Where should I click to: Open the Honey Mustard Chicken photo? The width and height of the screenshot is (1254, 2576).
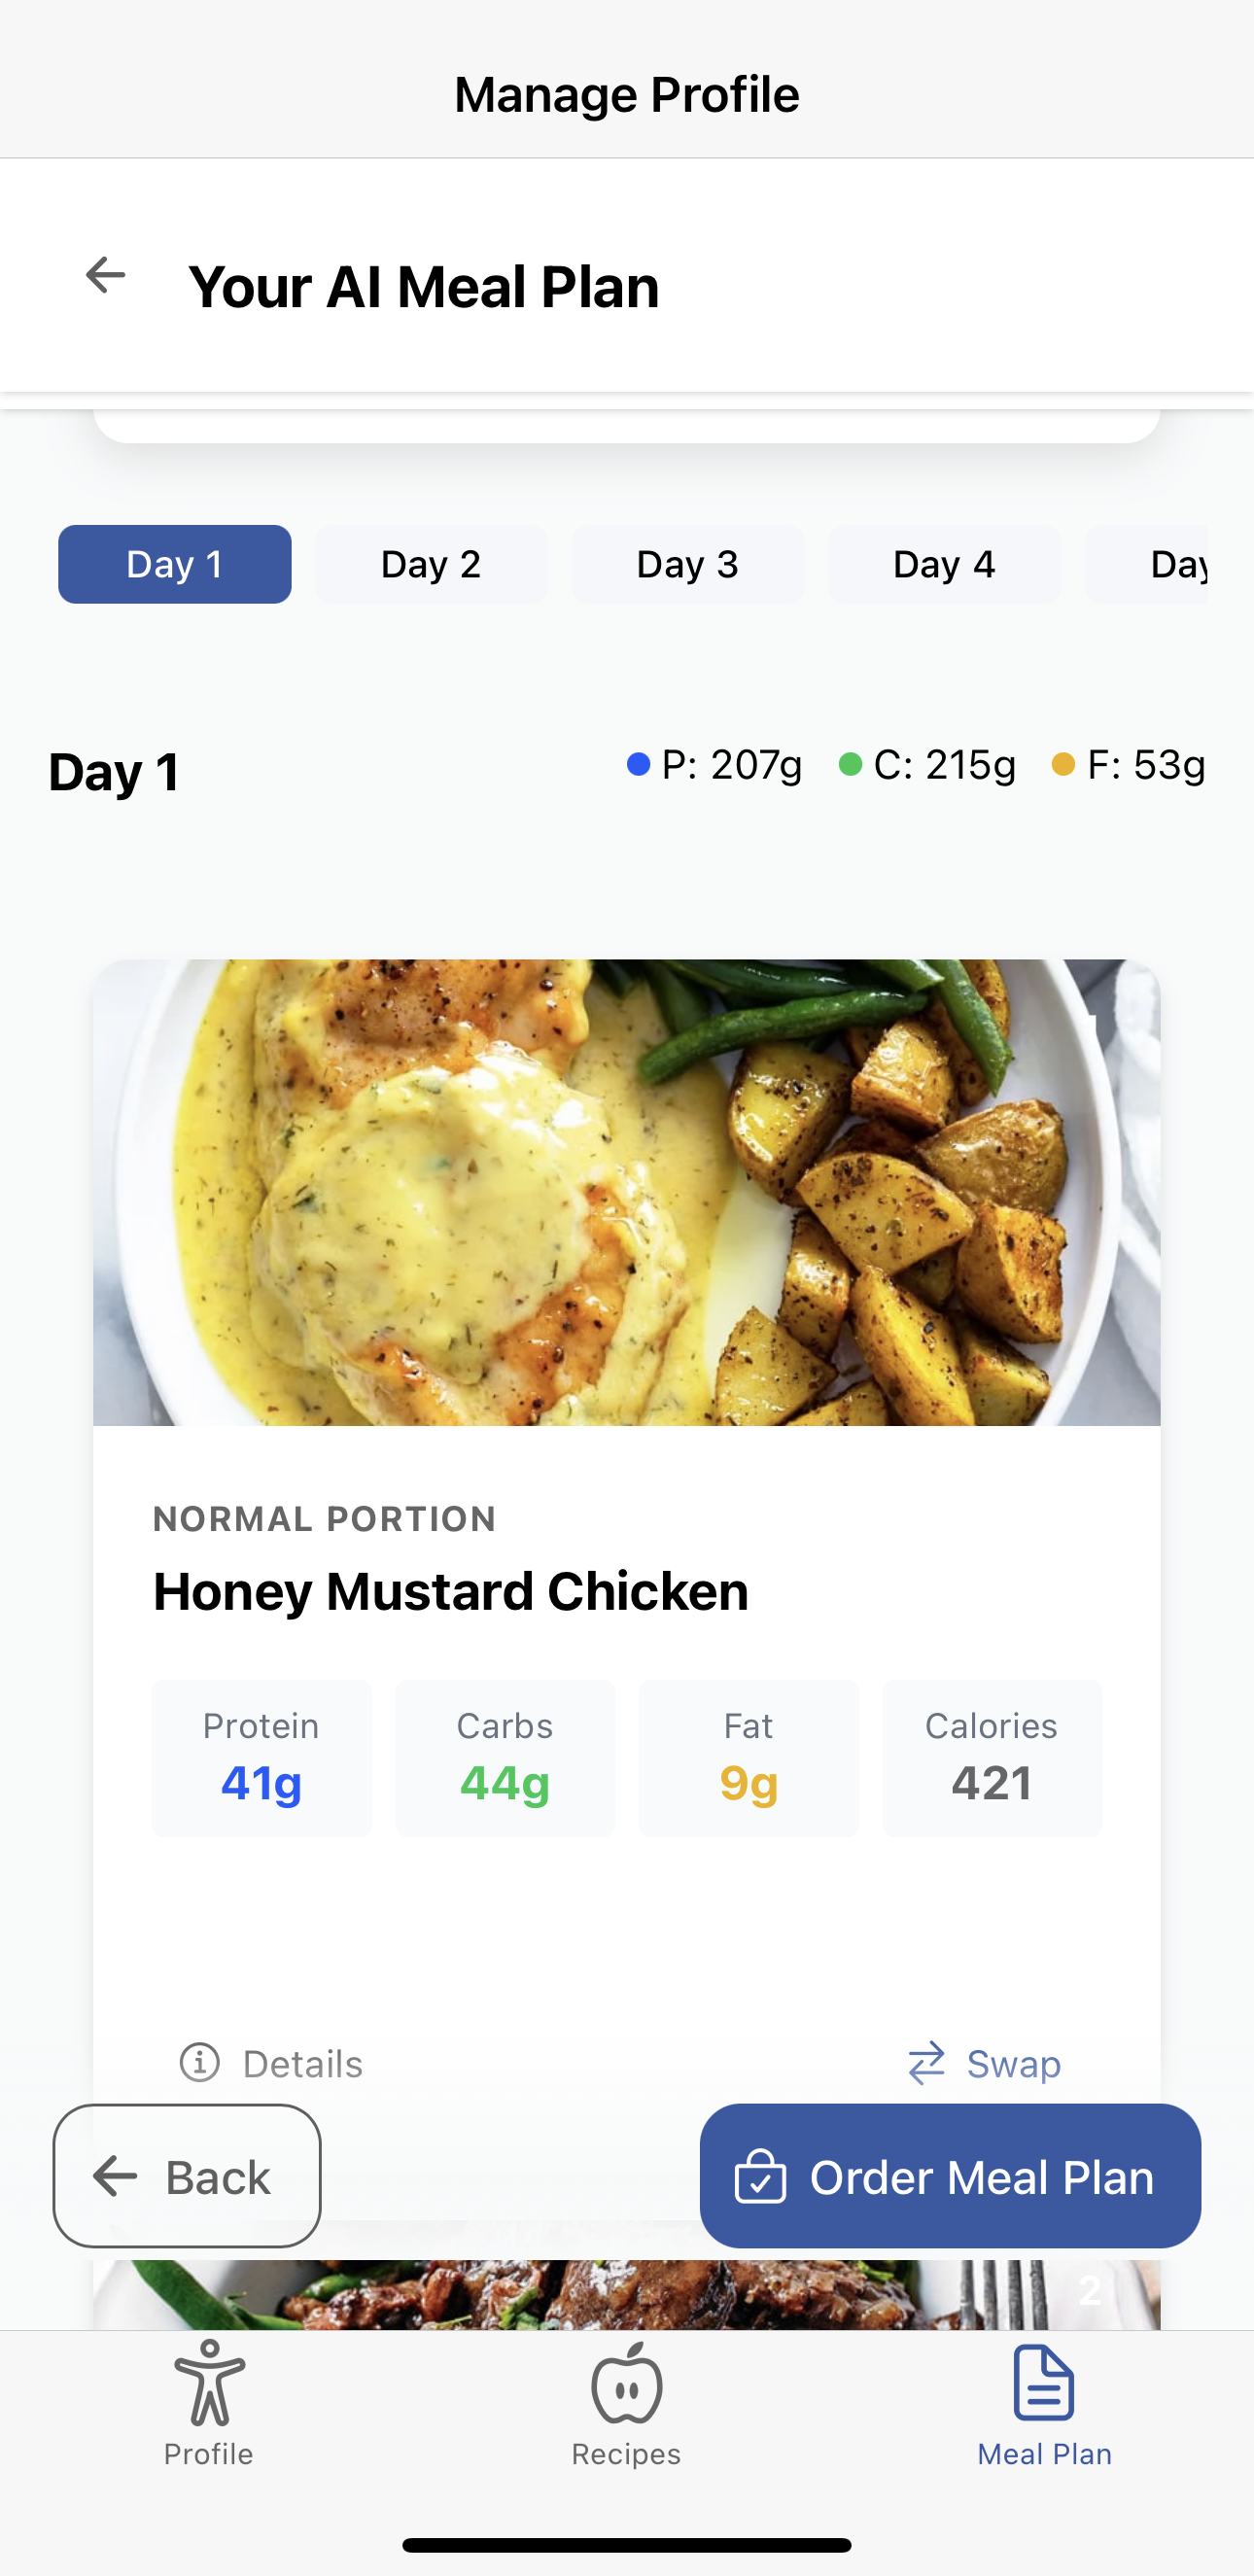[x=627, y=1192]
